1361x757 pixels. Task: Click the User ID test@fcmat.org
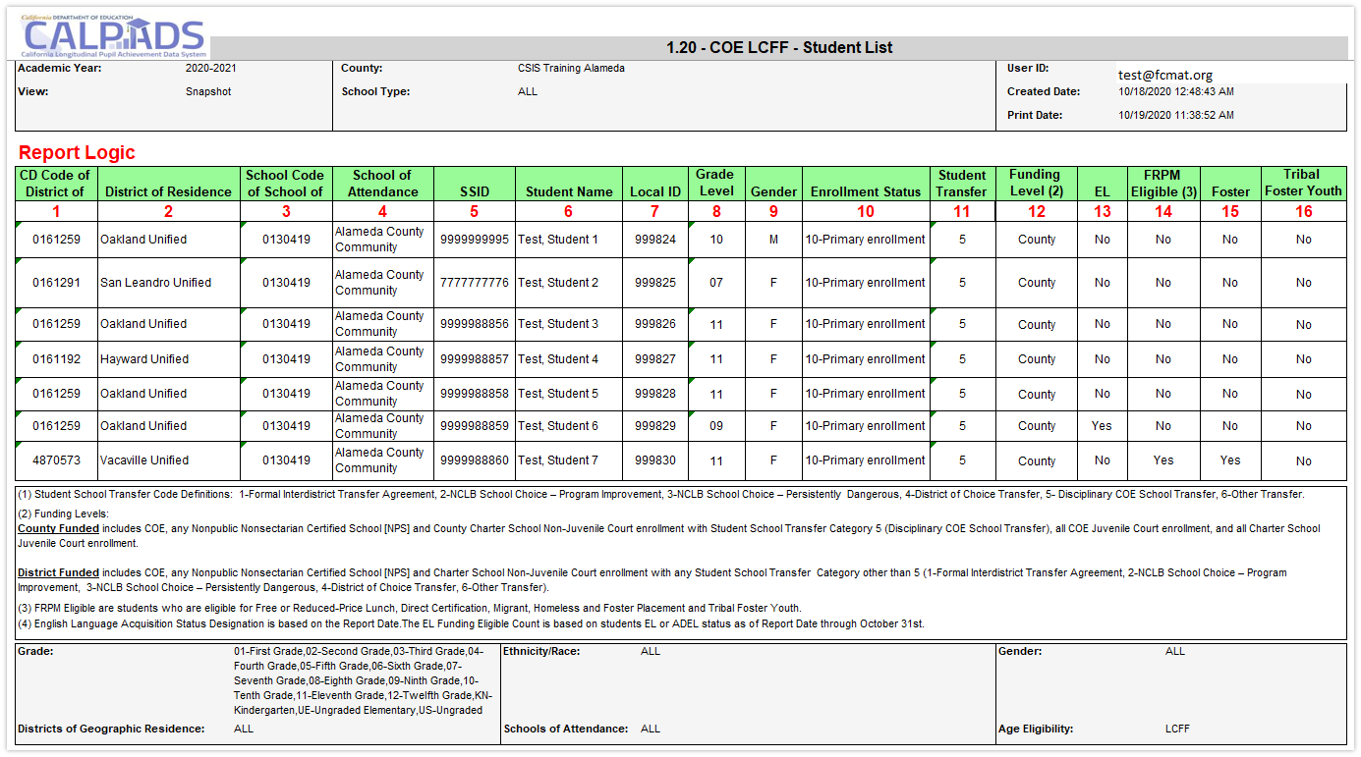[1165, 75]
